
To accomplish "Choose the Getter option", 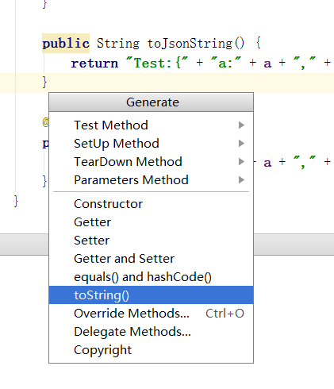I will [151, 222].
